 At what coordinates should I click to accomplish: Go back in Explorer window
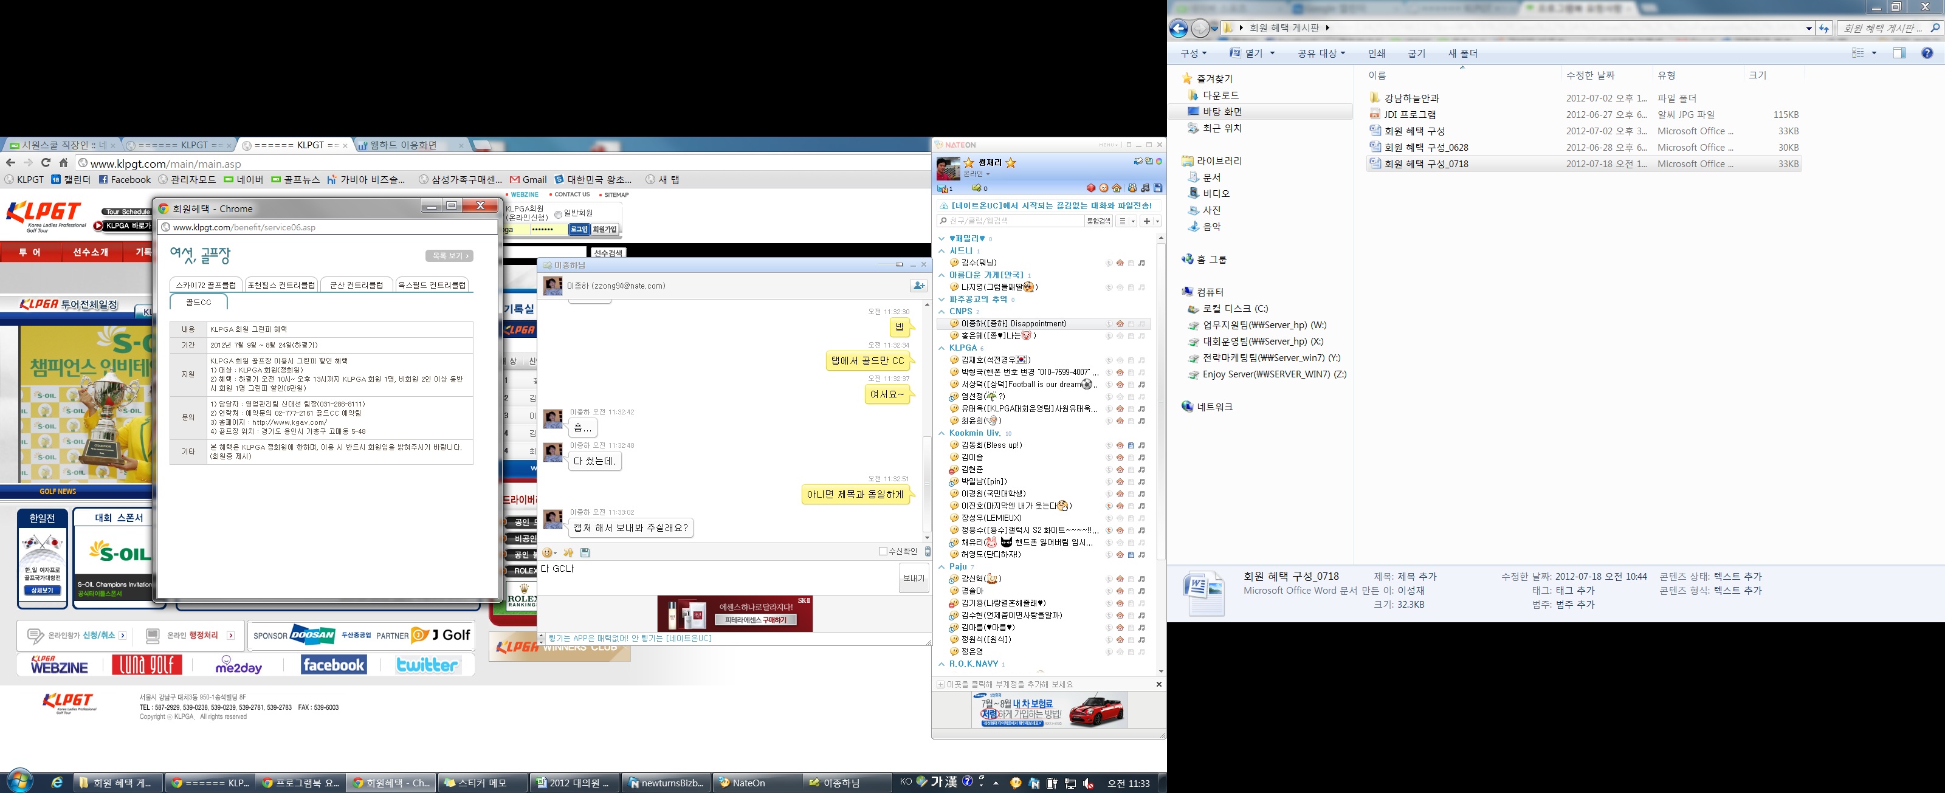[x=1178, y=29]
